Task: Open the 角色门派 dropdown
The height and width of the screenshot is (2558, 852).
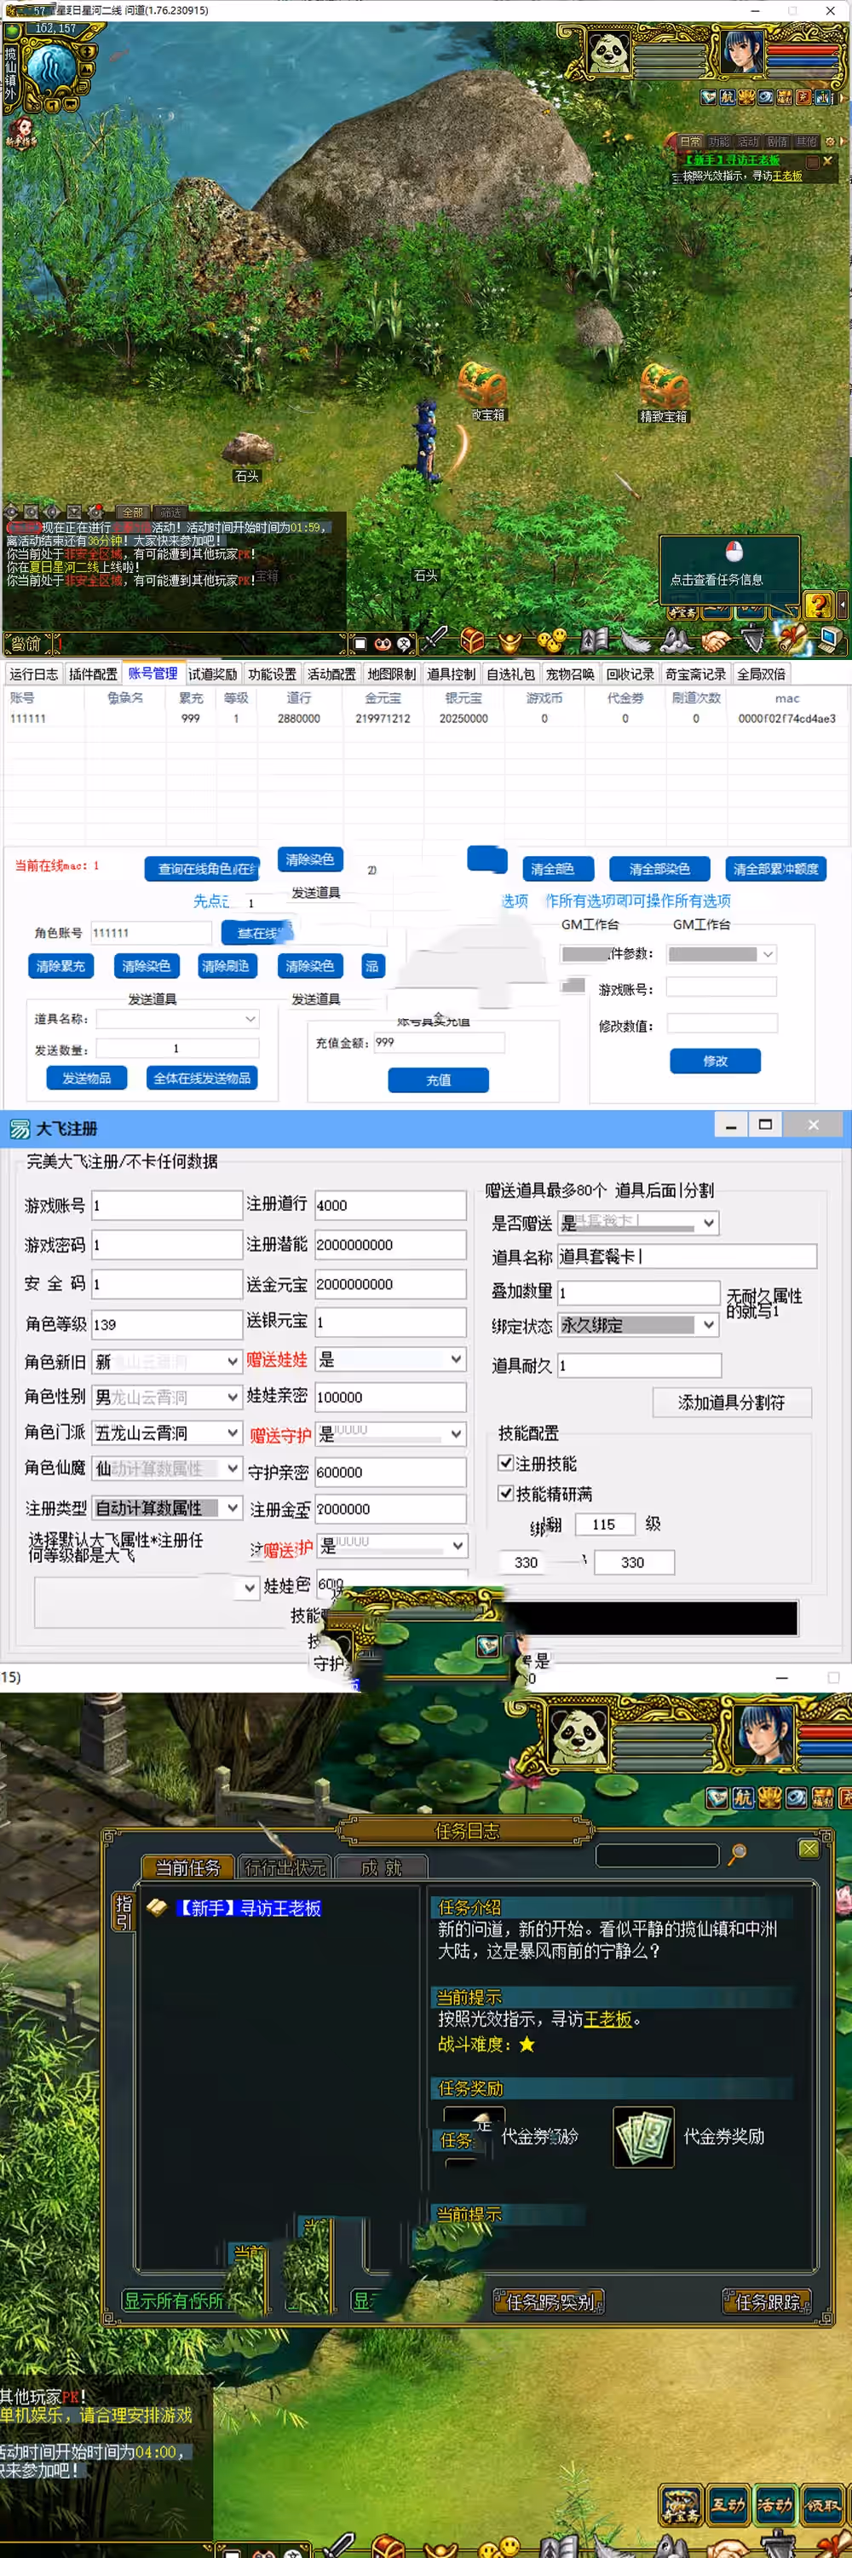Action: (x=232, y=1433)
